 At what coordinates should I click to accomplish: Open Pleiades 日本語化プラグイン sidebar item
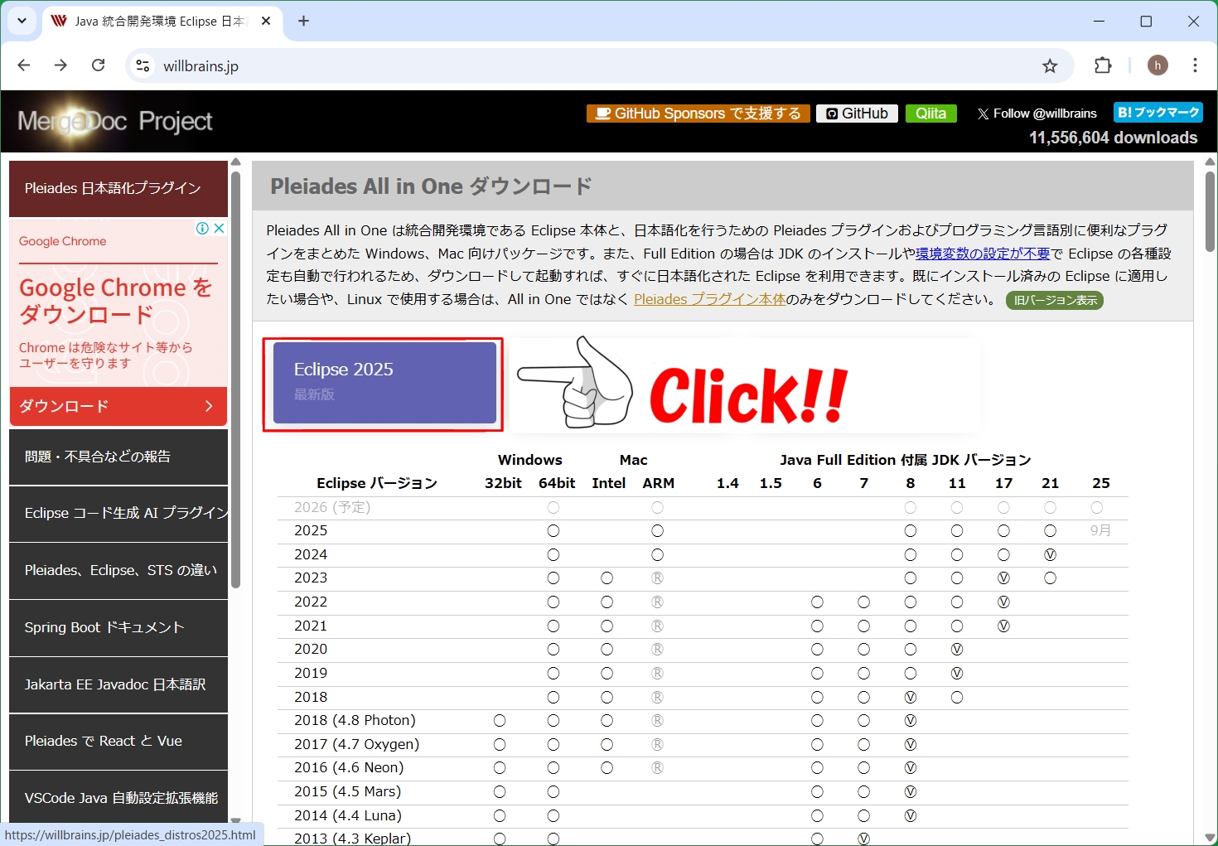click(118, 189)
